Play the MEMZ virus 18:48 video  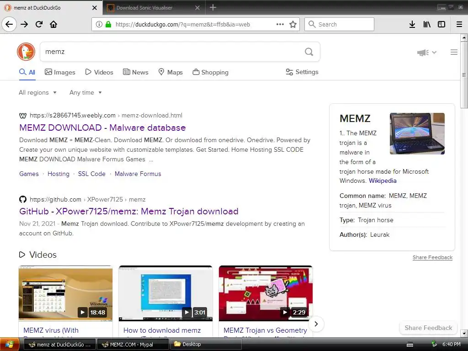coord(66,293)
